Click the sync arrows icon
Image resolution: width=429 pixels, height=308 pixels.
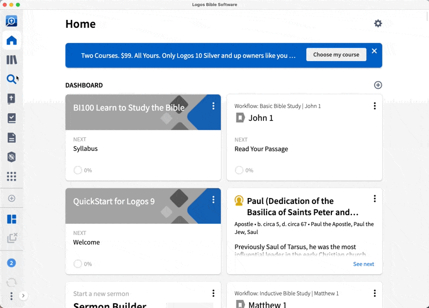tap(11, 282)
